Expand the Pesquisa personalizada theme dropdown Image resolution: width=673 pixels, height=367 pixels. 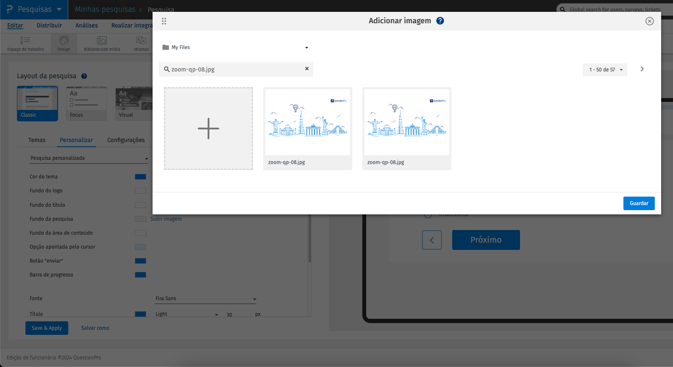point(89,159)
